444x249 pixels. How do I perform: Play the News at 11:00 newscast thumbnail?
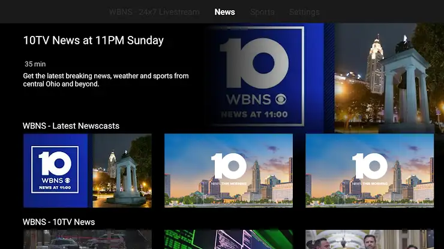88,171
